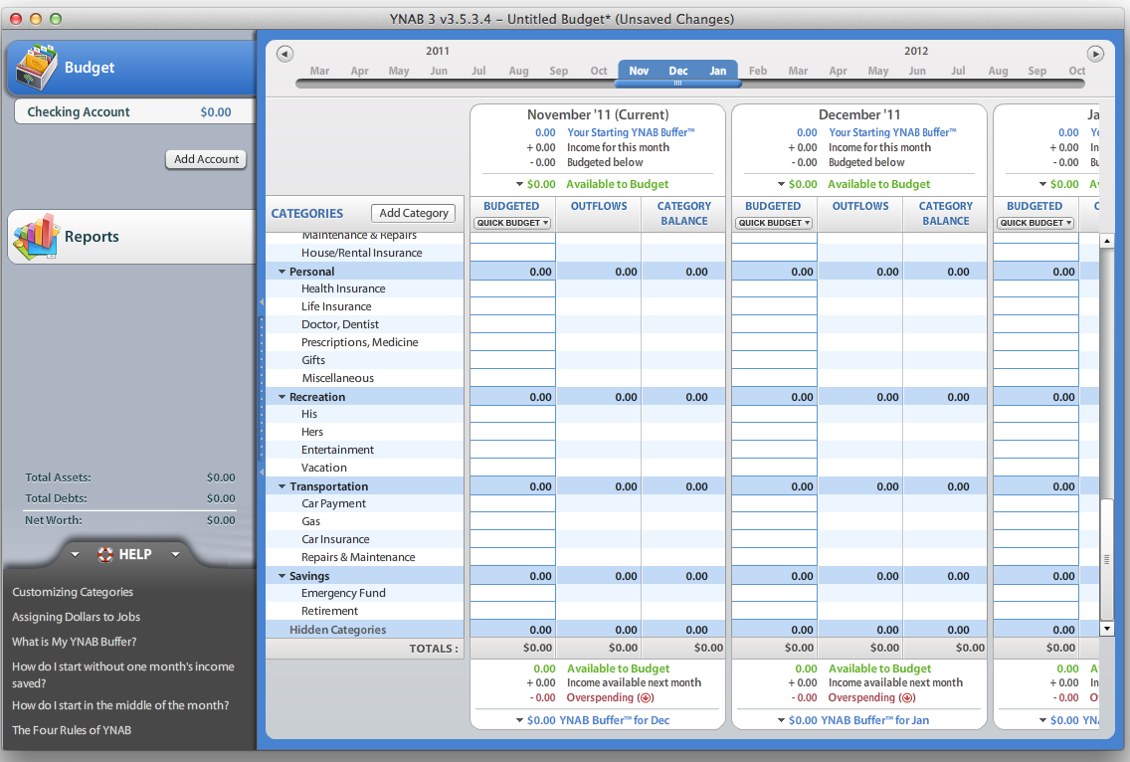The width and height of the screenshot is (1130, 762).
Task: Click November Your Starting YNAB Buffer link
Action: [x=631, y=132]
